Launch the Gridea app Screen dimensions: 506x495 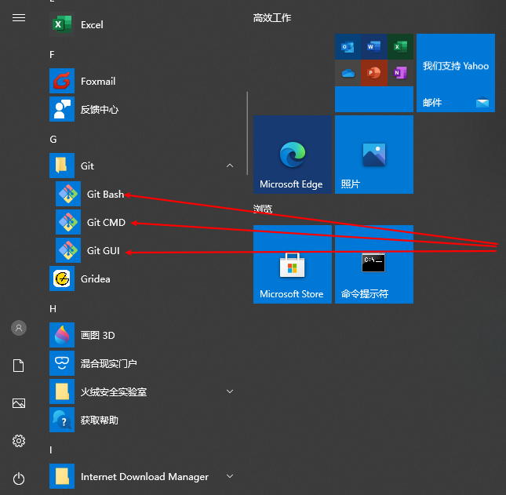click(95, 278)
